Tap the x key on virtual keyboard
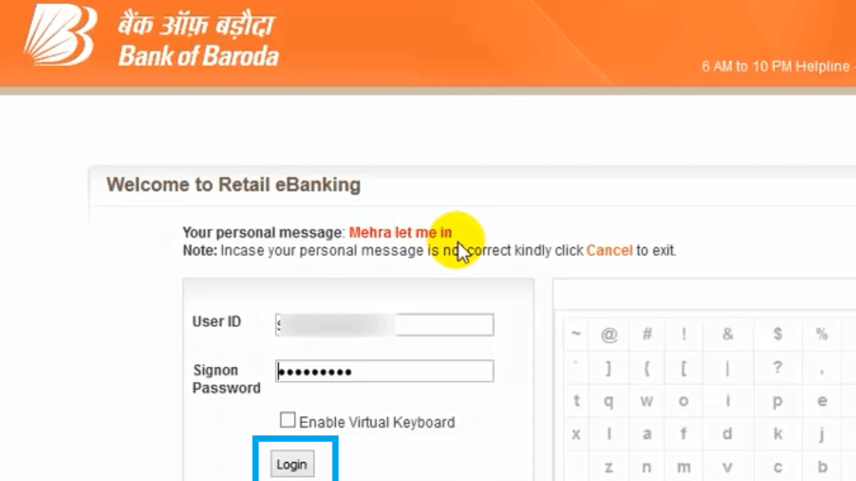The image size is (856, 481). pos(576,434)
